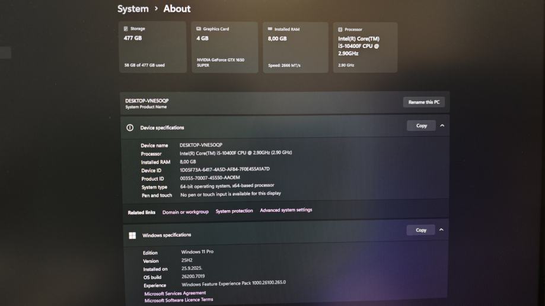Click the Installed RAM card icon
The height and width of the screenshot is (306, 545).
(x=270, y=29)
